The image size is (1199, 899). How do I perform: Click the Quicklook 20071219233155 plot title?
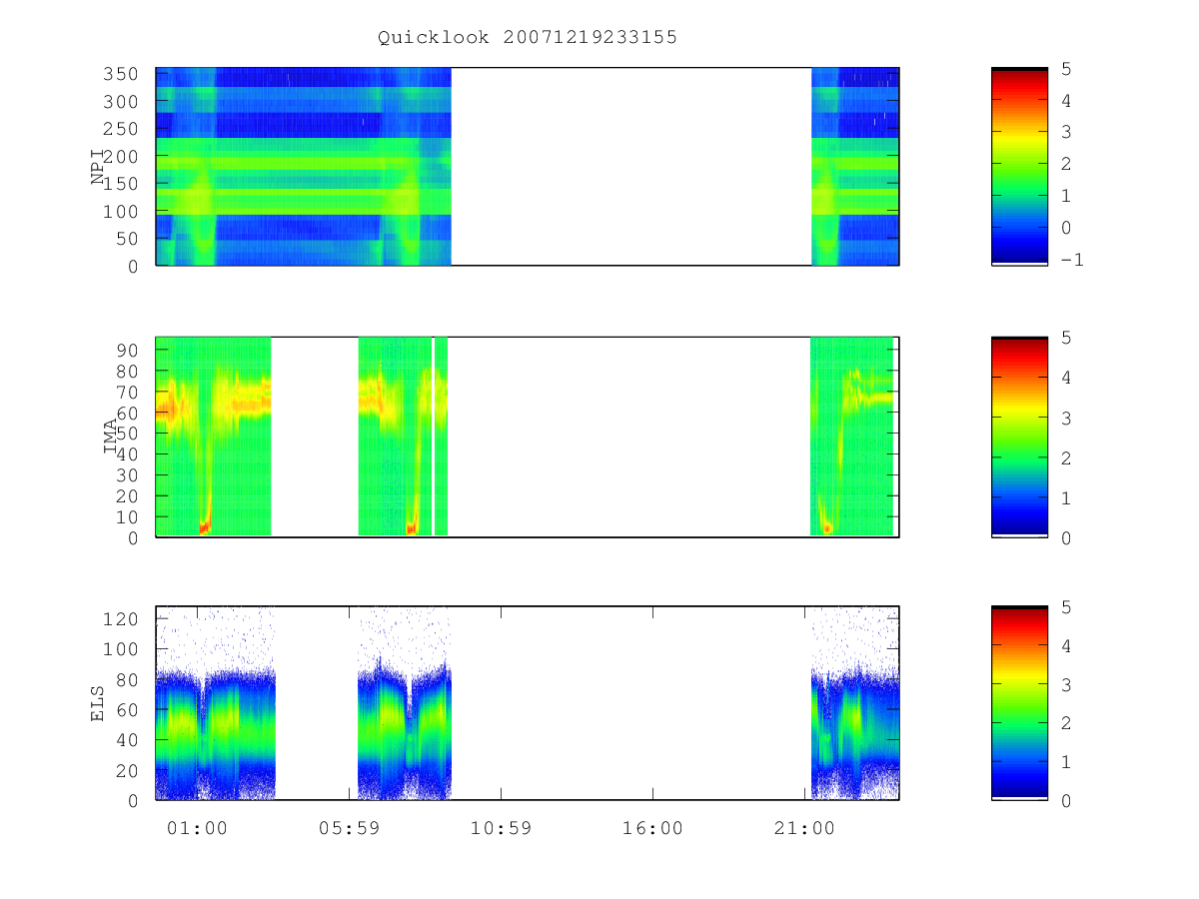pyautogui.click(x=528, y=38)
